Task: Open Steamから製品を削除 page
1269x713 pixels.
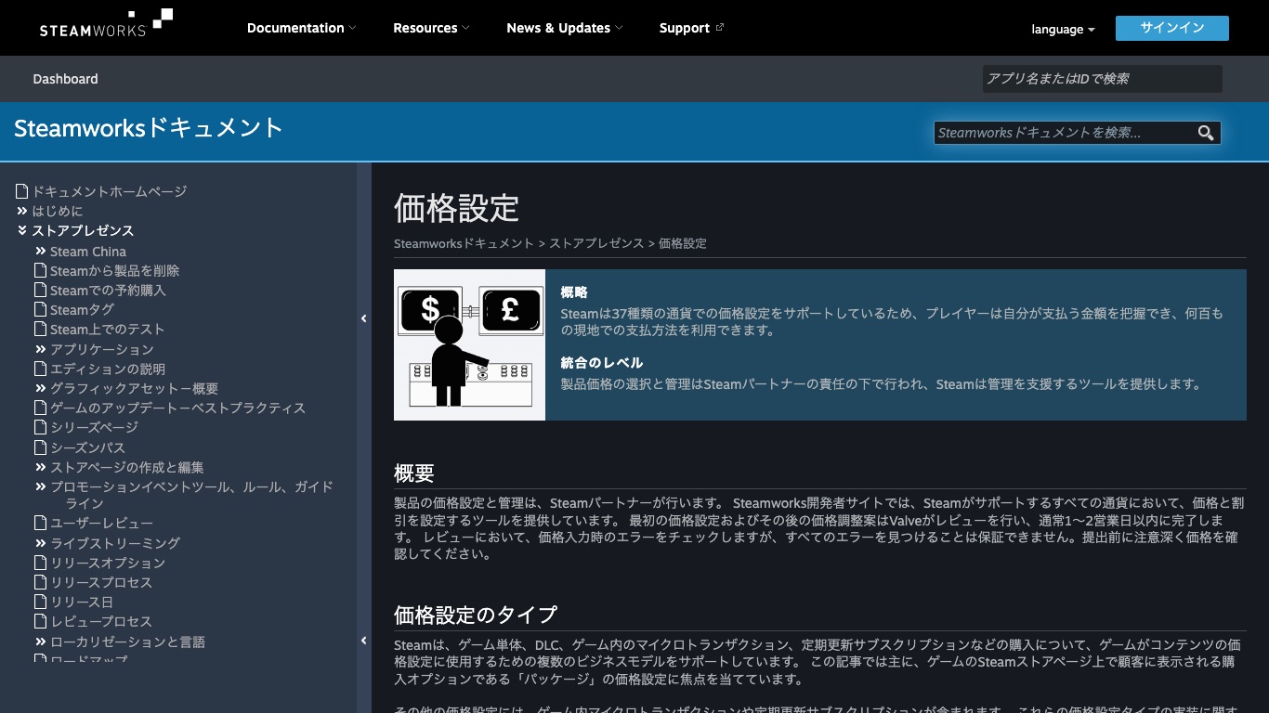Action: (x=115, y=271)
